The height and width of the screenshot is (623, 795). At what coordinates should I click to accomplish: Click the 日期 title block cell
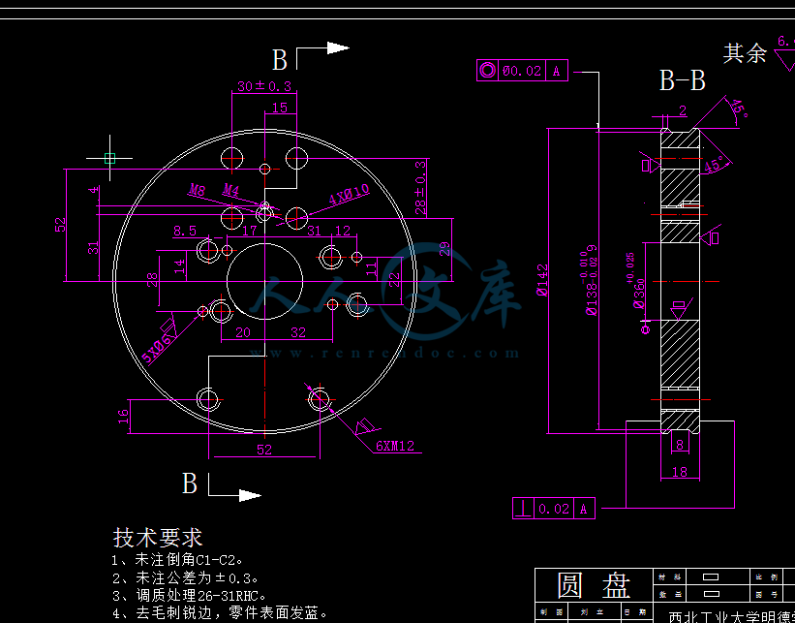coord(635,612)
